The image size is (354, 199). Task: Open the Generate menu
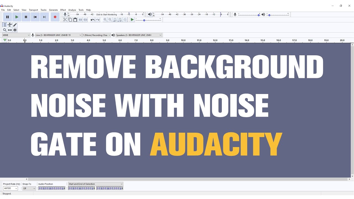(53, 10)
